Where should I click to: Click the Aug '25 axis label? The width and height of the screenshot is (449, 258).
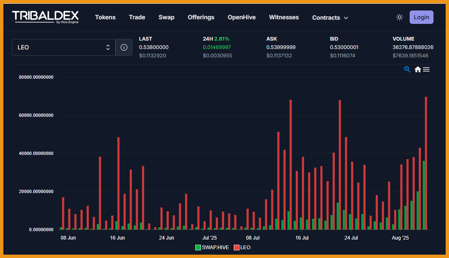[x=400, y=237]
